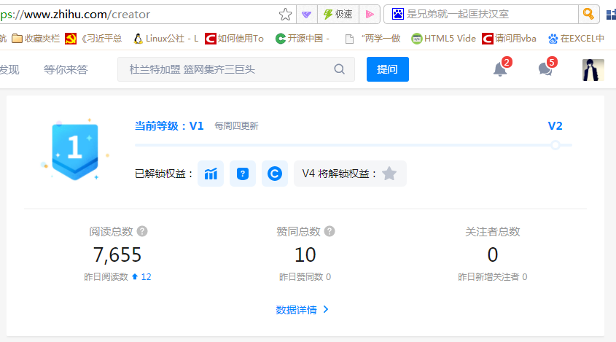The height and width of the screenshot is (342, 616).
Task: Click the V4 star benefit icon
Action: [x=389, y=174]
